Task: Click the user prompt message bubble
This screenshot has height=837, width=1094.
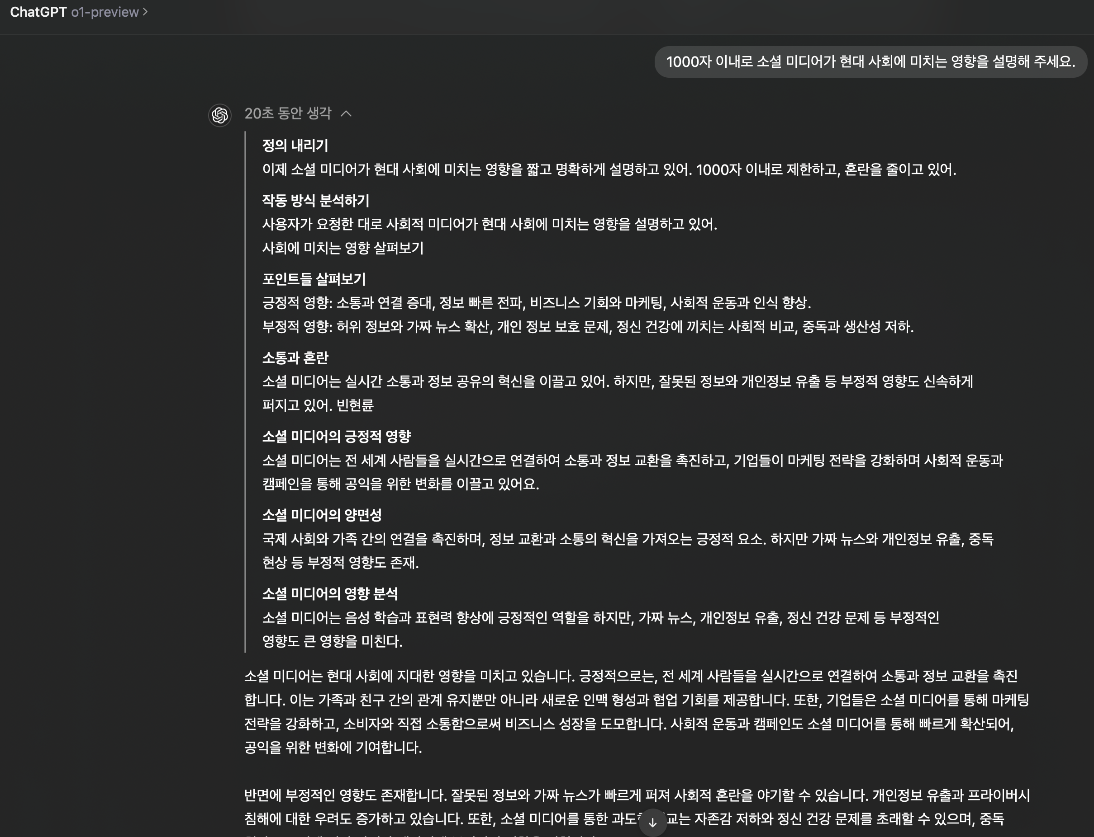Action: pos(870,62)
